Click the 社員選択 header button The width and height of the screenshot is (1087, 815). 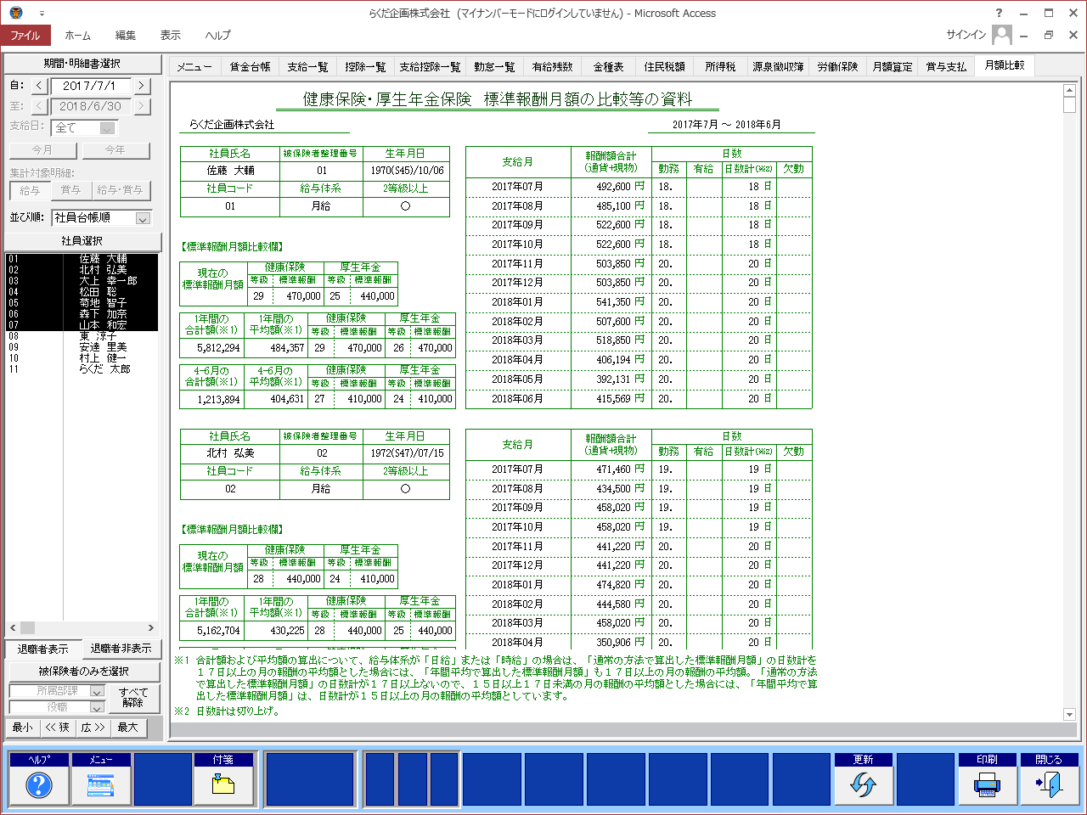[x=82, y=241]
